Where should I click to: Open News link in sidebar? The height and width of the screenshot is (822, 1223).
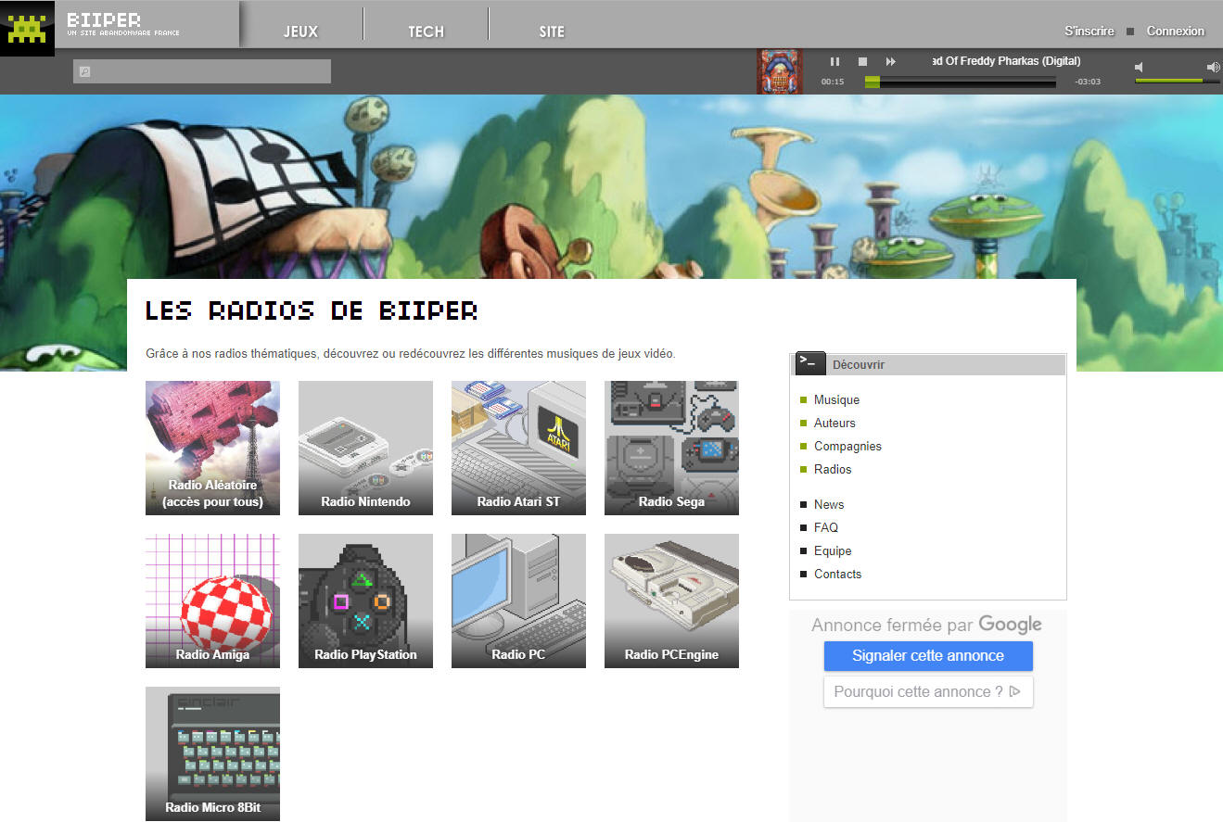[x=829, y=504]
